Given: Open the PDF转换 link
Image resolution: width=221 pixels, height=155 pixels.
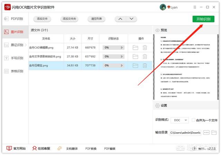Looking at the screenshot, I should [x=91, y=149].
